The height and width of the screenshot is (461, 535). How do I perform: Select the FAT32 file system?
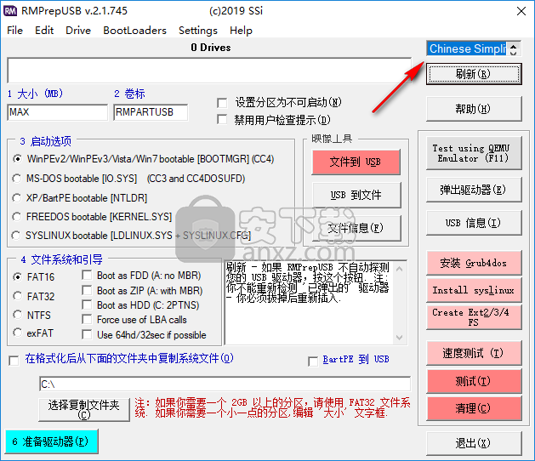click(x=17, y=296)
